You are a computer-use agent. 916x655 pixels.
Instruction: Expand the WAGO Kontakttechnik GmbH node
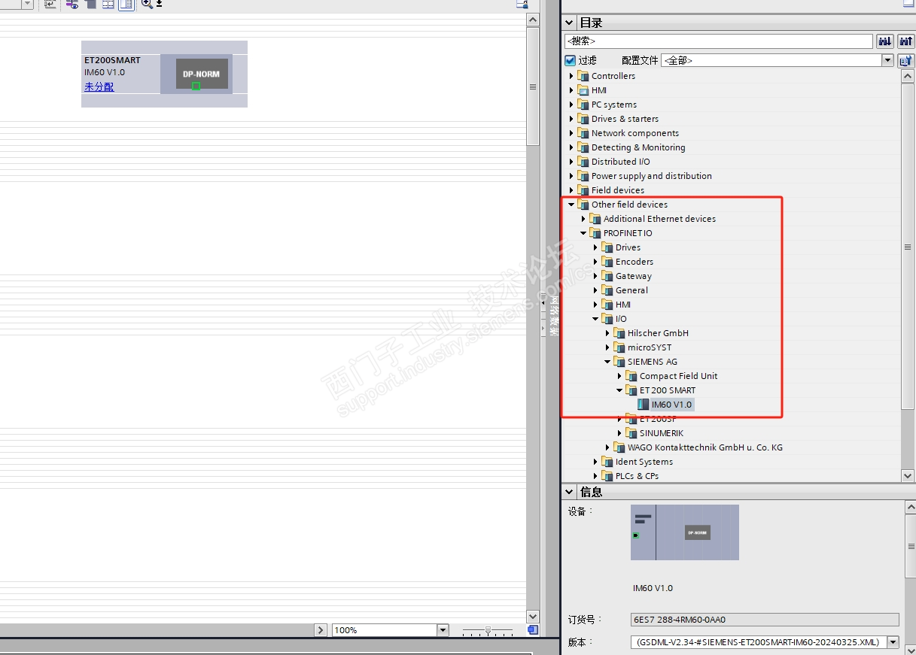pyautogui.click(x=607, y=447)
